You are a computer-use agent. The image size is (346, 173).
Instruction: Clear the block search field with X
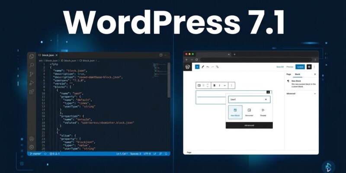point(266,99)
